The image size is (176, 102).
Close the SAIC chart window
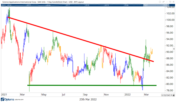pos(173,2)
